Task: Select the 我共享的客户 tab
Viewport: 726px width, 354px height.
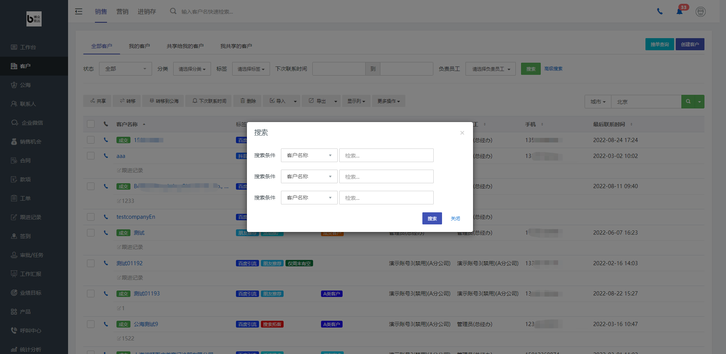Action: (x=236, y=46)
